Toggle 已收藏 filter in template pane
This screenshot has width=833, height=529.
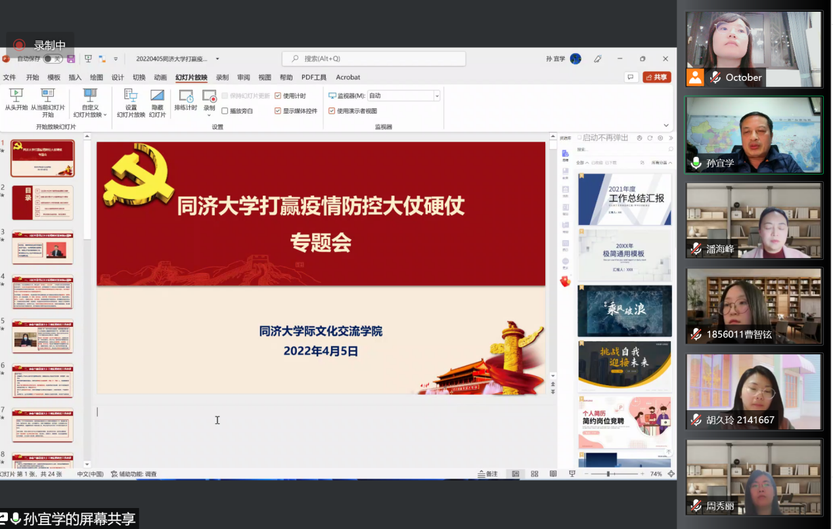[596, 163]
